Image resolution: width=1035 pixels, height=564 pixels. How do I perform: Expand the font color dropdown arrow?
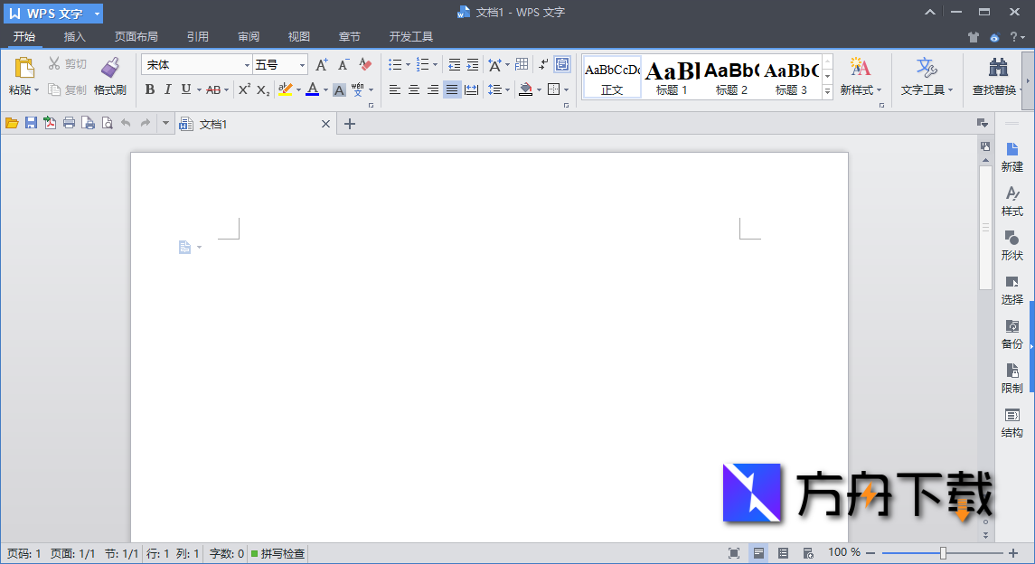(x=324, y=89)
